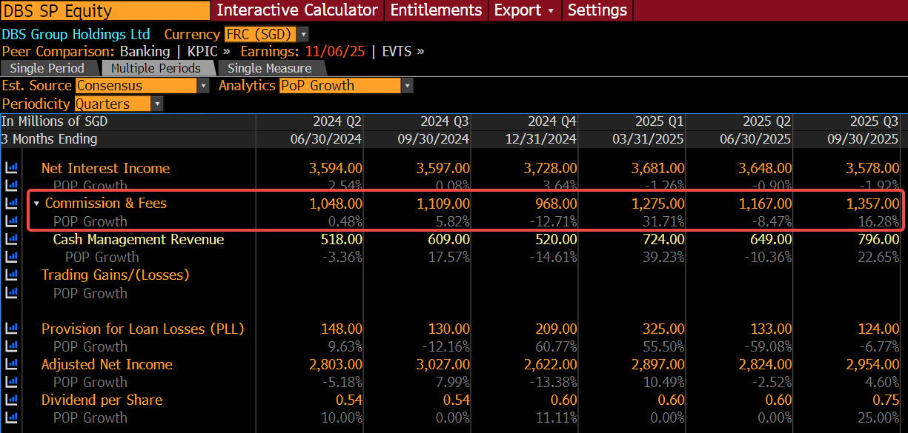This screenshot has height=433, width=908.
Task: Switch to the Single Measure tab
Action: 269,68
